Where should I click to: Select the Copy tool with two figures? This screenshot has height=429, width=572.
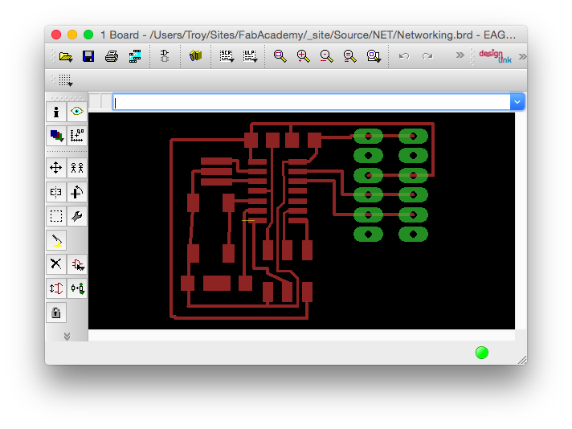coord(77,168)
